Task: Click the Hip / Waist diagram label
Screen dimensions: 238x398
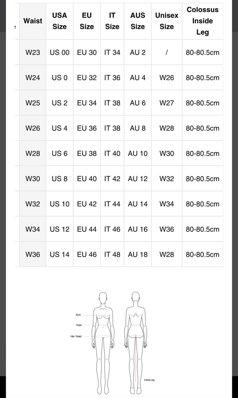Action: click(x=76, y=336)
